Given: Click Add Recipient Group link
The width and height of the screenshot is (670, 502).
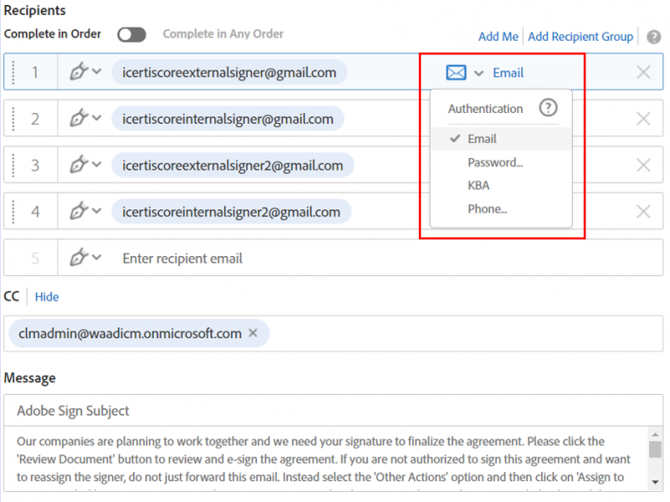Looking at the screenshot, I should pos(580,37).
